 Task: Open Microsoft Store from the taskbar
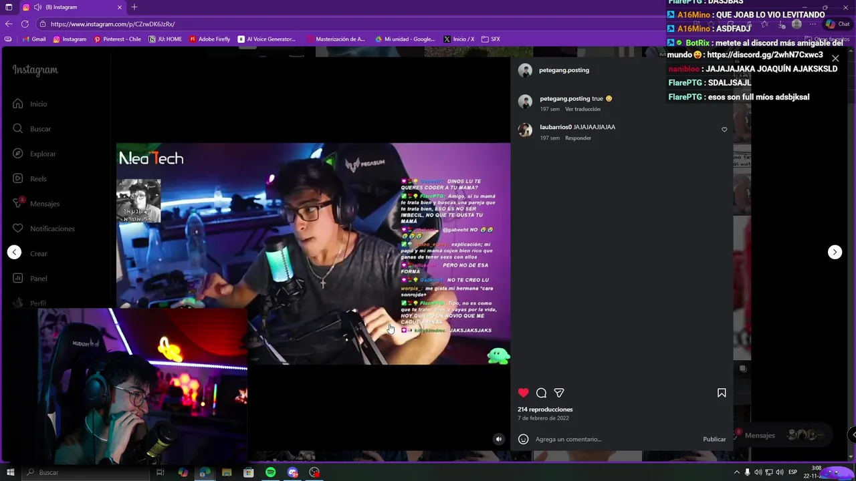pos(248,472)
